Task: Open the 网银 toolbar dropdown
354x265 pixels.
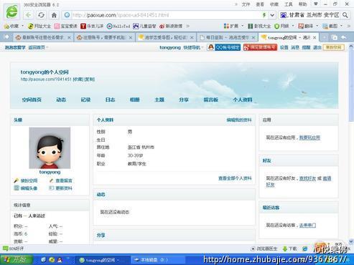Action: point(284,26)
